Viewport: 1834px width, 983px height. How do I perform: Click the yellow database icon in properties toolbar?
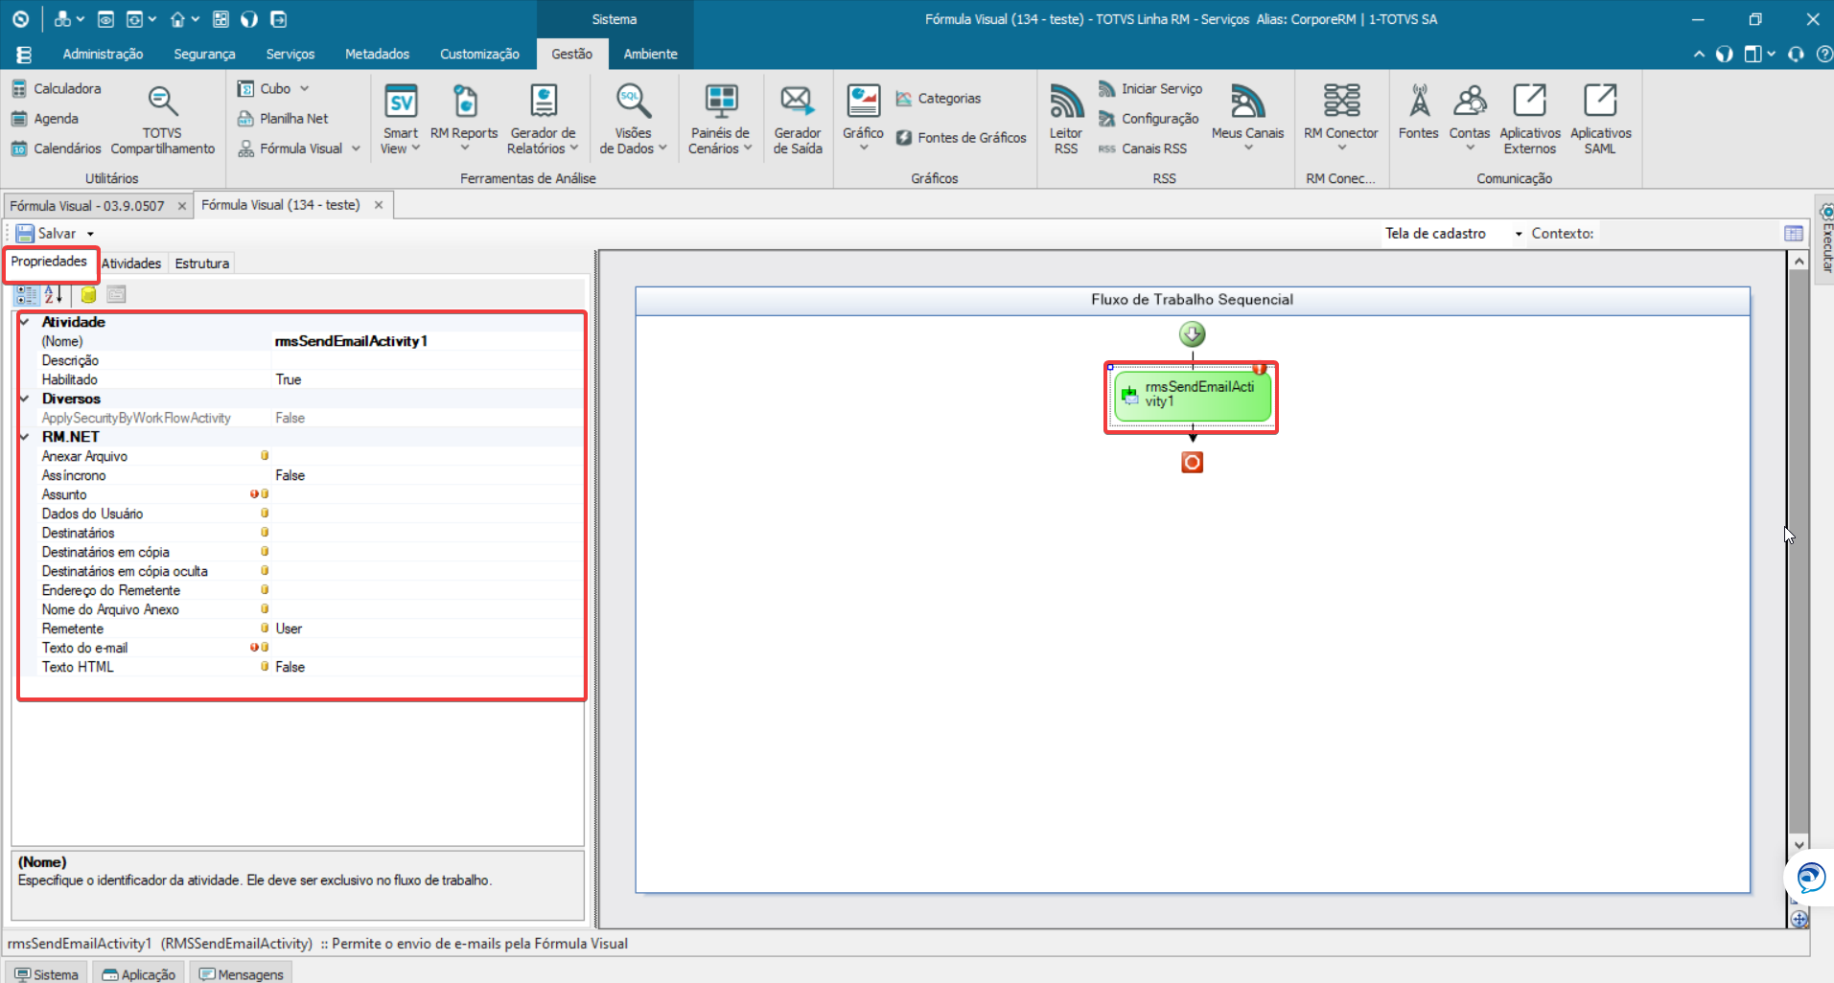tap(88, 294)
